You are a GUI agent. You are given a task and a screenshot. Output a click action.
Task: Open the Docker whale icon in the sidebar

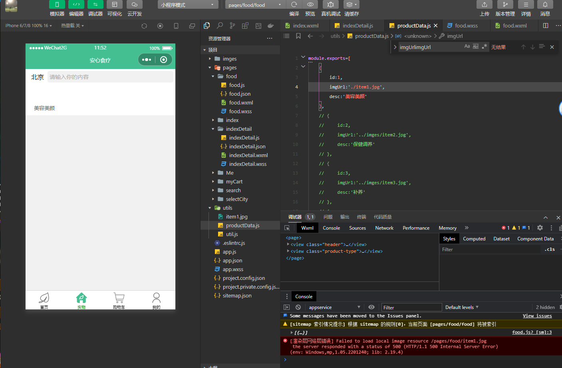point(271,26)
